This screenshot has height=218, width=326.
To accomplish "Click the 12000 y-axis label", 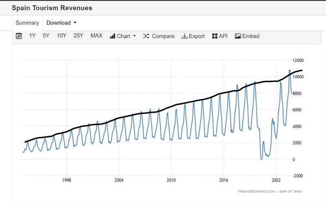I will point(298,60).
